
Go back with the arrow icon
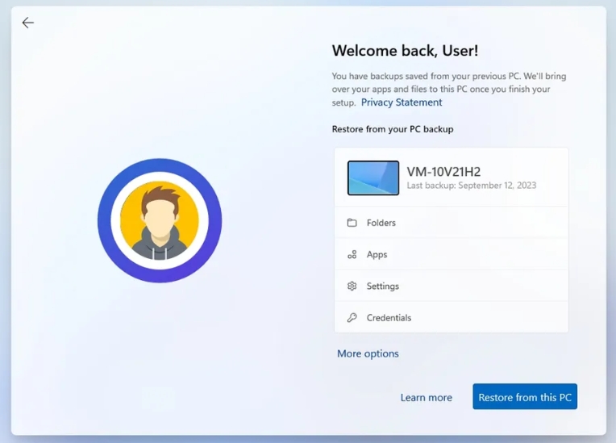point(28,23)
